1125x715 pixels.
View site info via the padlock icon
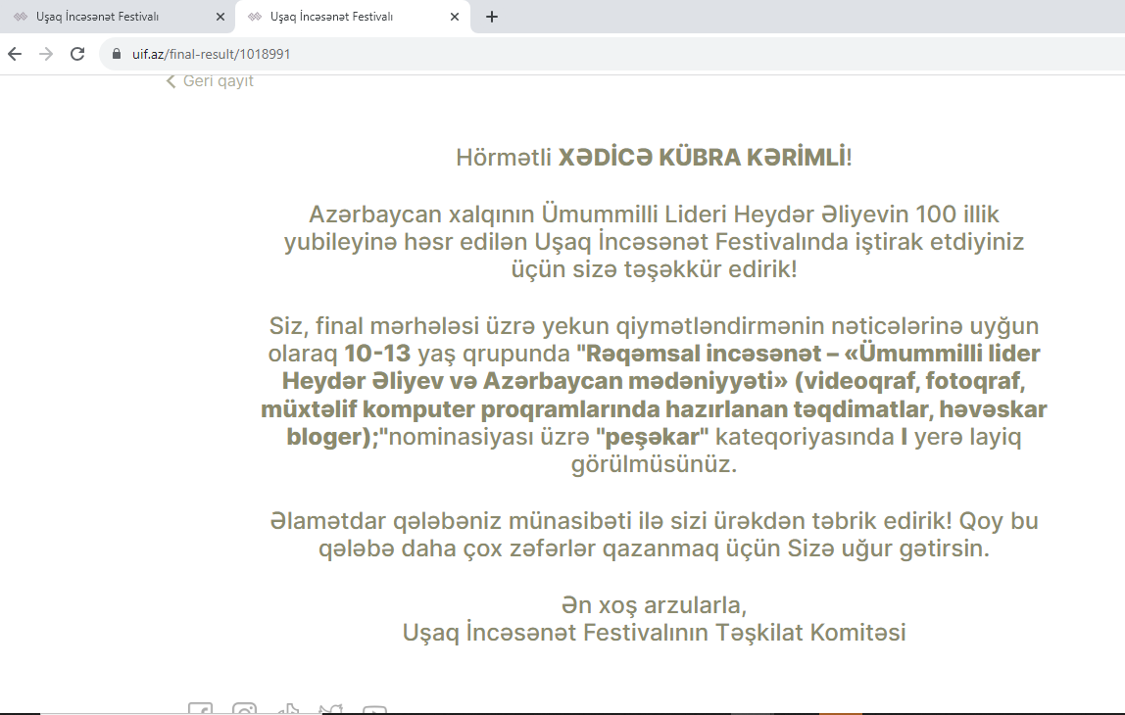click(117, 54)
